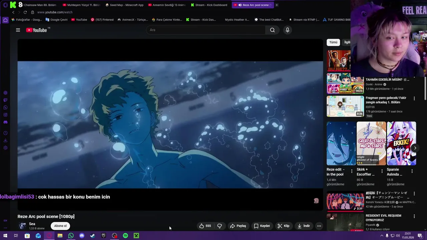Open a new browser tab with plus
Screen dimensions: 427x240
[x=277, y=5]
